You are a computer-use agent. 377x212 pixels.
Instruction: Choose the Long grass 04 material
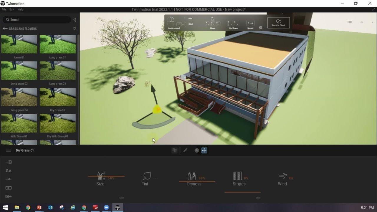[x=19, y=97]
